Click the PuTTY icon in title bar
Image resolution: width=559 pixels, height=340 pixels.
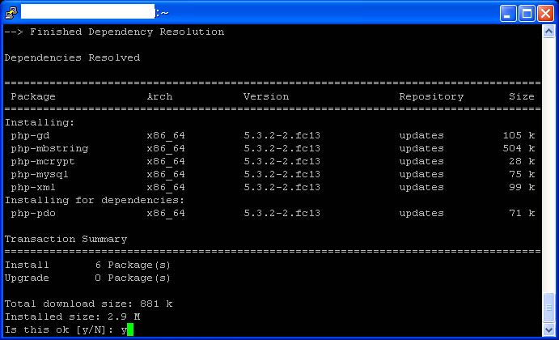click(x=11, y=12)
